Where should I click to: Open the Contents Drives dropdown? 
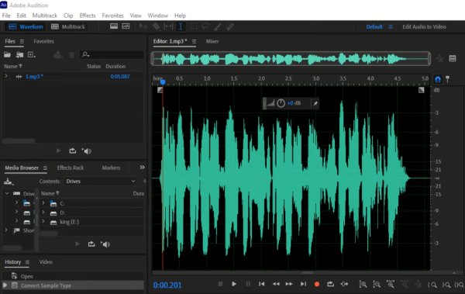[101, 182]
